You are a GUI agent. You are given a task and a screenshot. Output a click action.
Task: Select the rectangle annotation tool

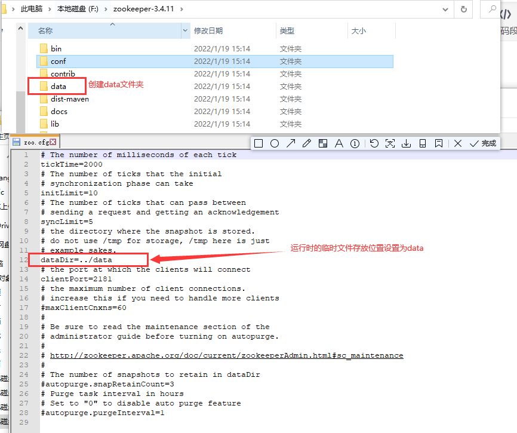(258, 143)
